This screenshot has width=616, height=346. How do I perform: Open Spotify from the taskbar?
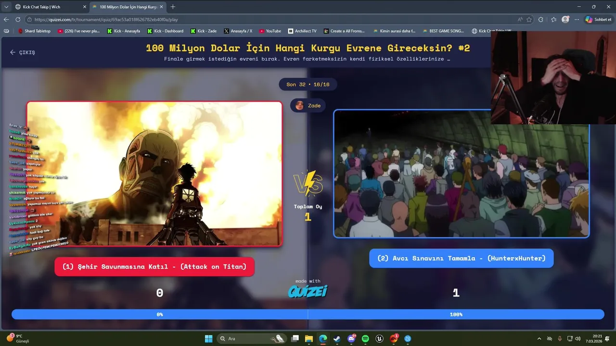(x=365, y=339)
